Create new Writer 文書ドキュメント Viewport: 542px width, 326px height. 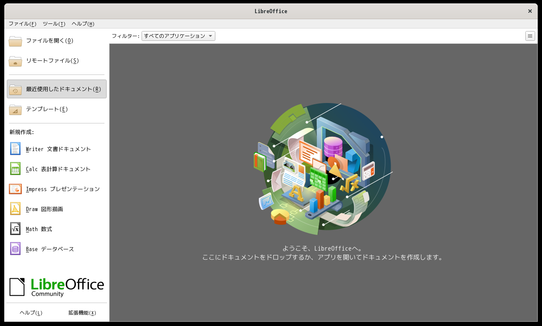click(x=58, y=149)
